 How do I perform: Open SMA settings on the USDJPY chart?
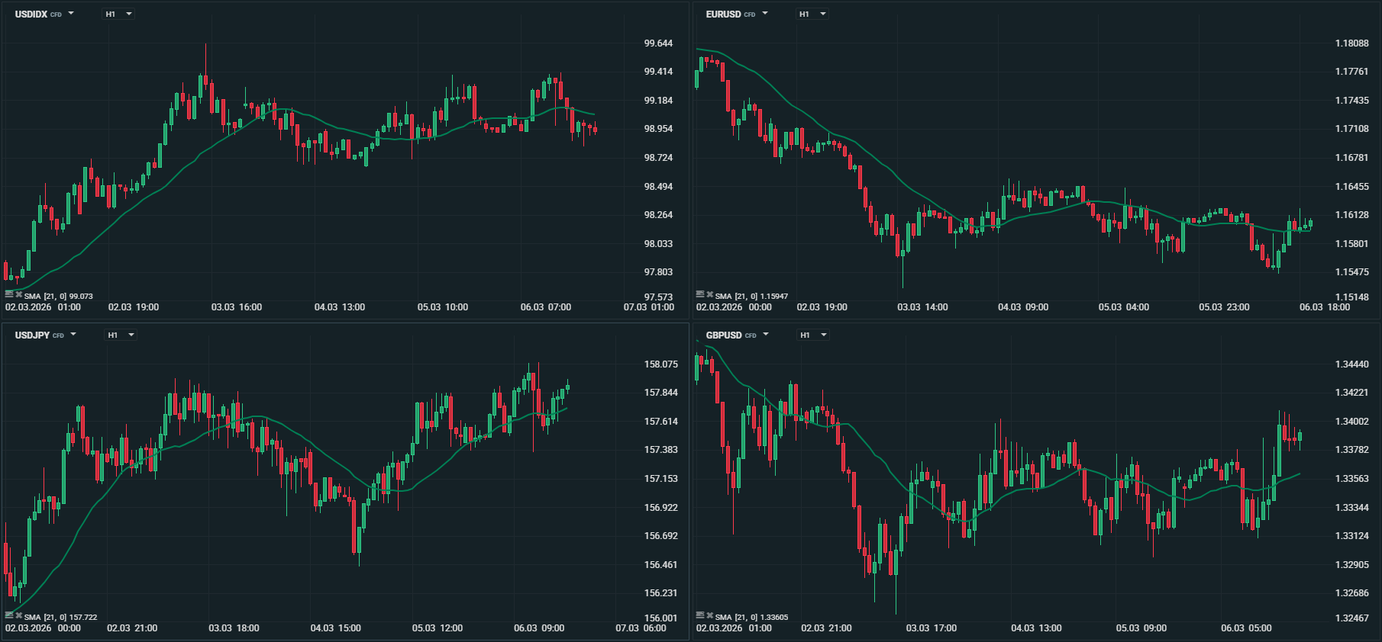tap(9, 615)
